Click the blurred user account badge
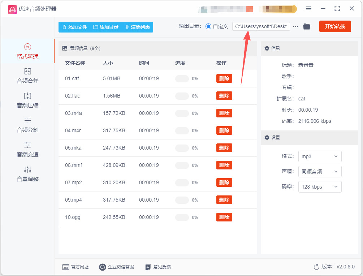The image size is (363, 276). [x=278, y=9]
